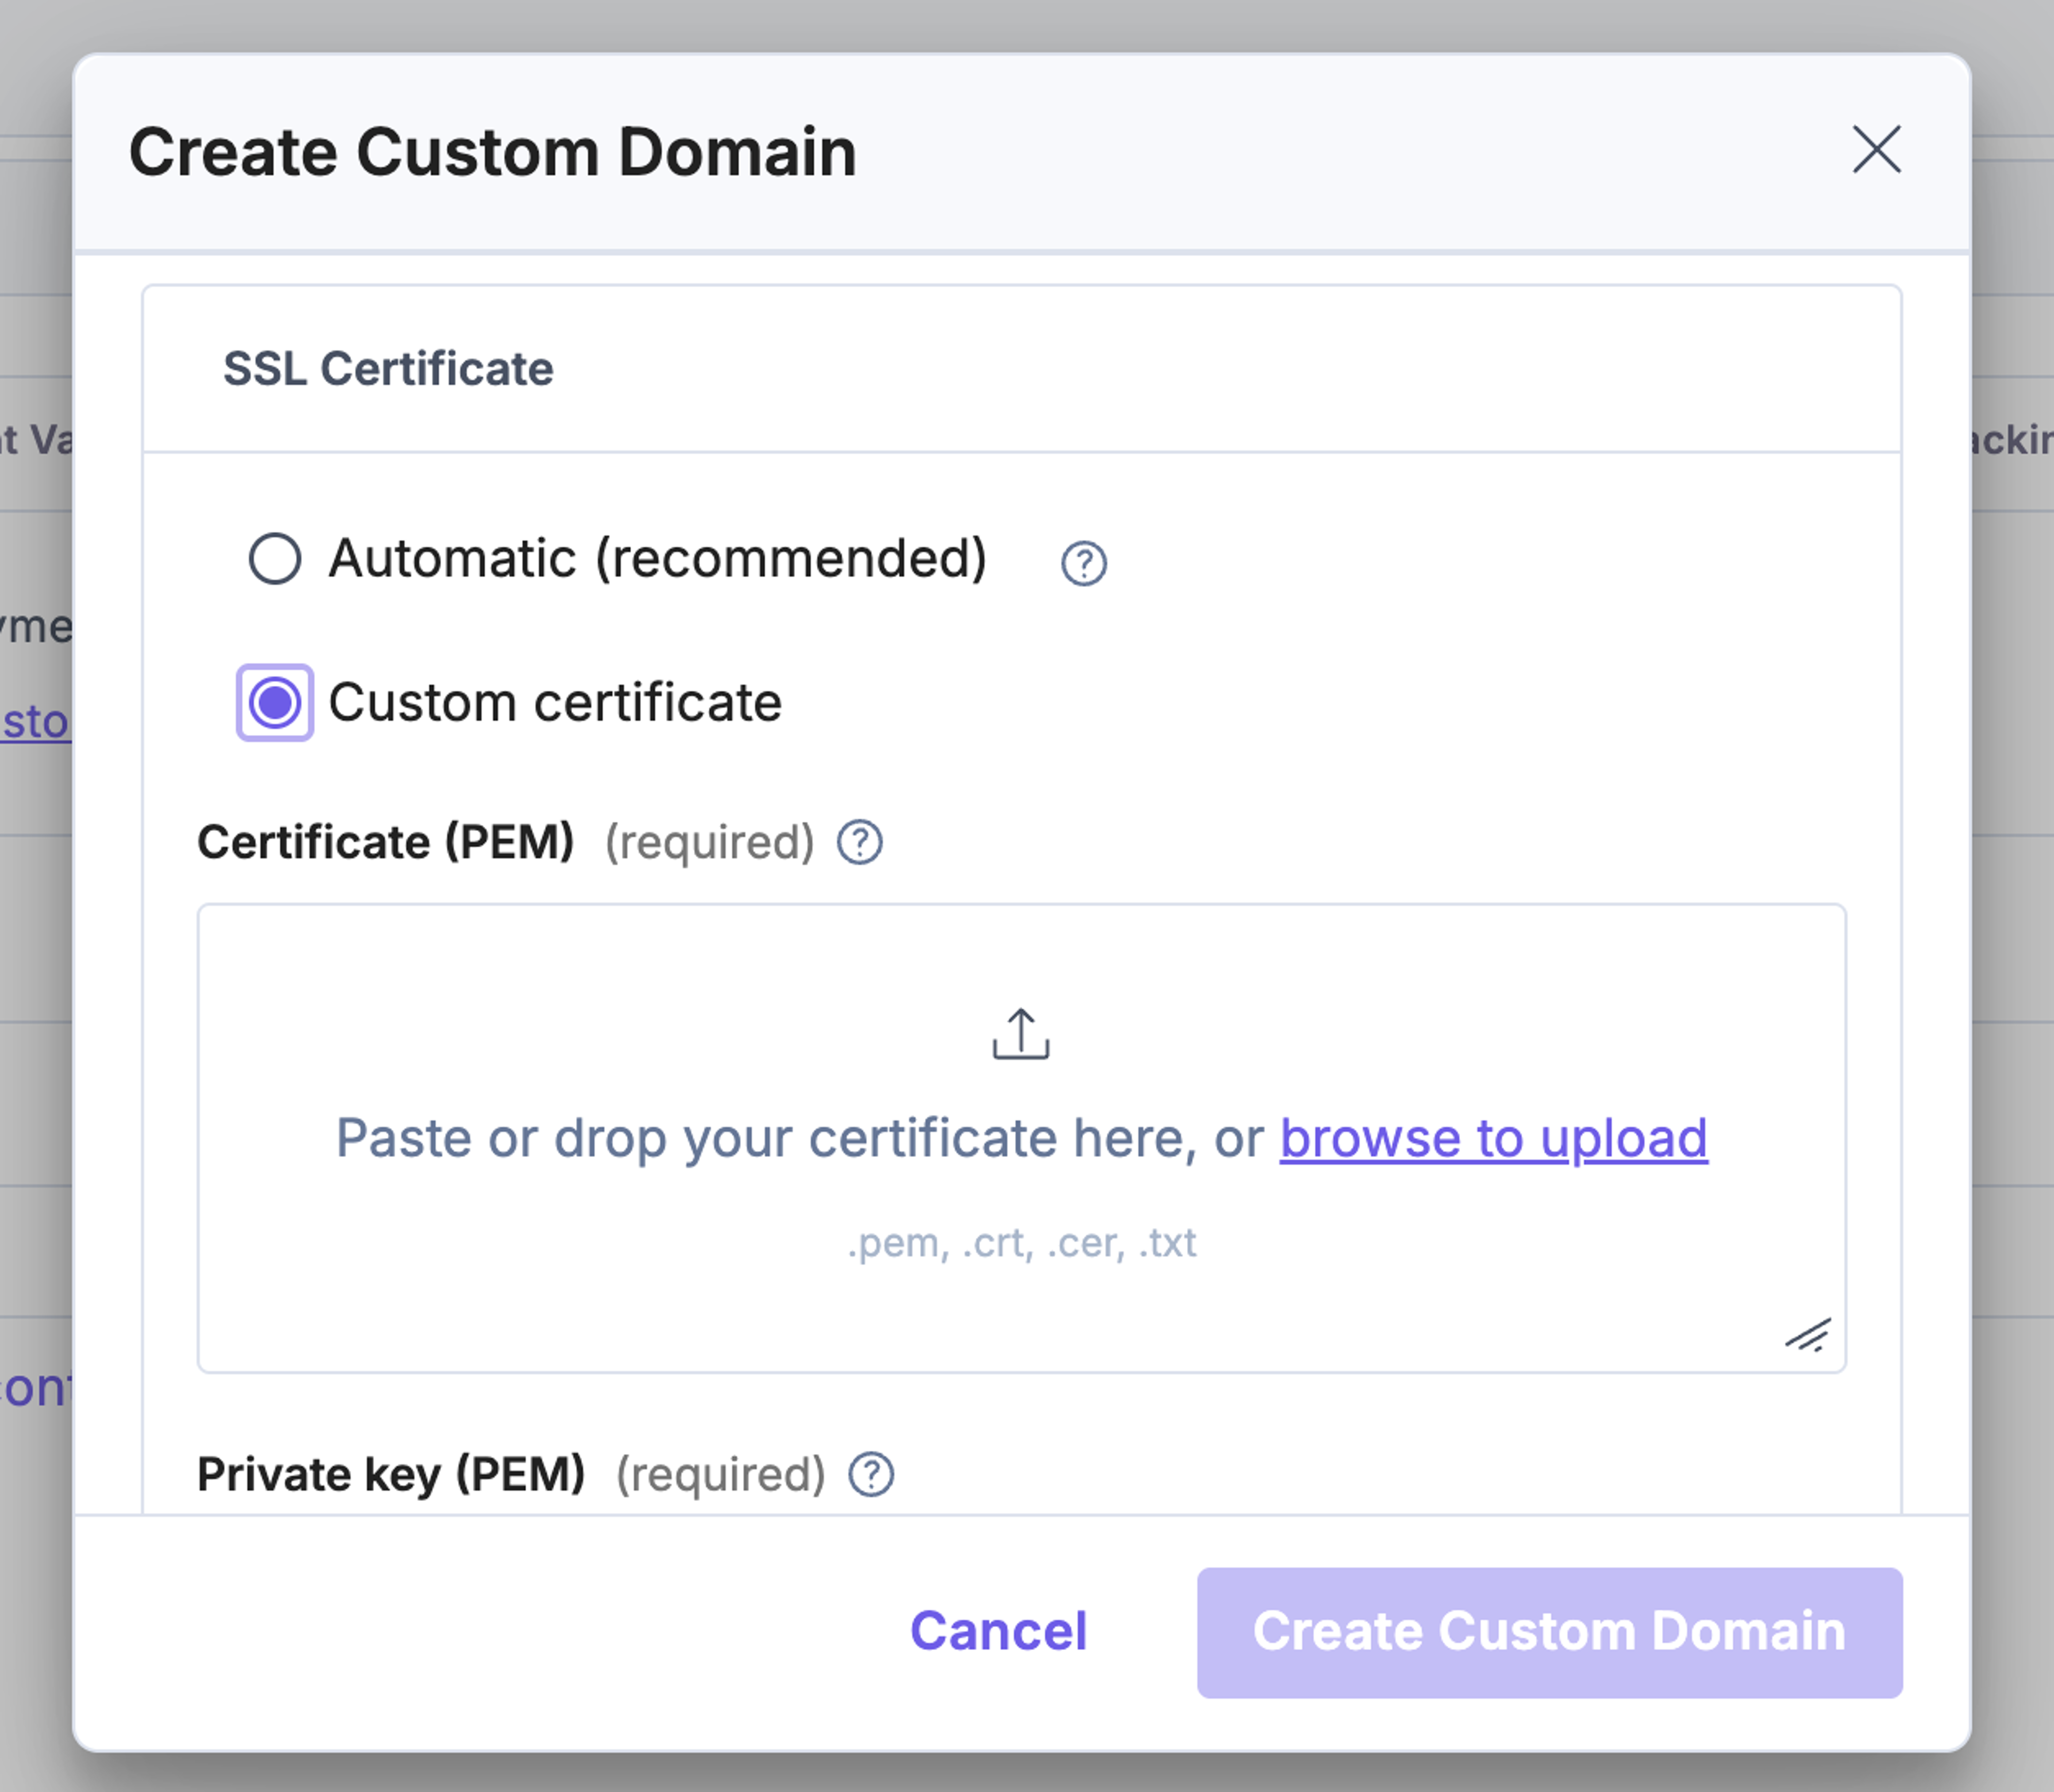
Task: Click the SSL Certificate section heading
Action: [388, 369]
